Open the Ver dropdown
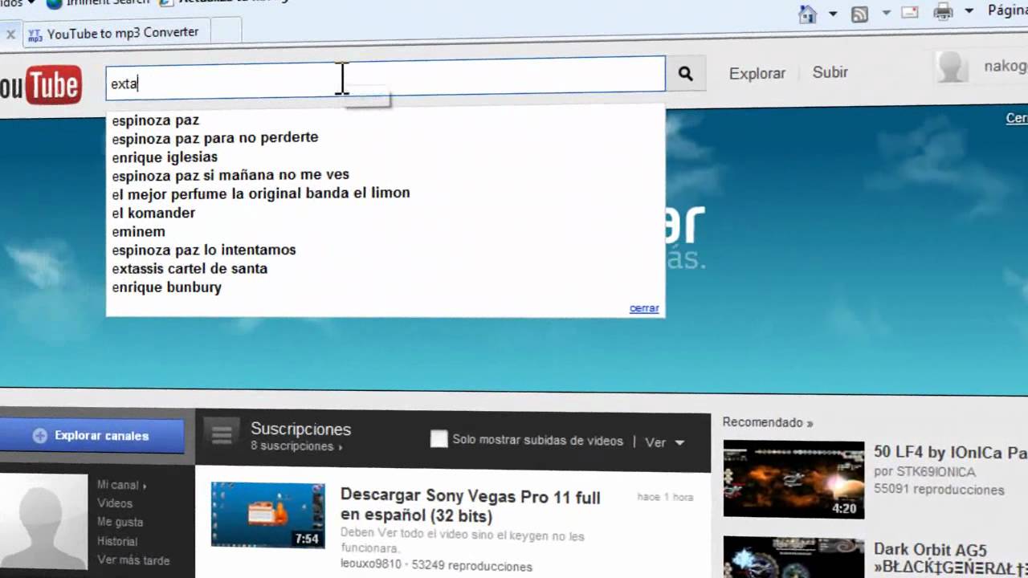The height and width of the screenshot is (578, 1028). click(665, 442)
